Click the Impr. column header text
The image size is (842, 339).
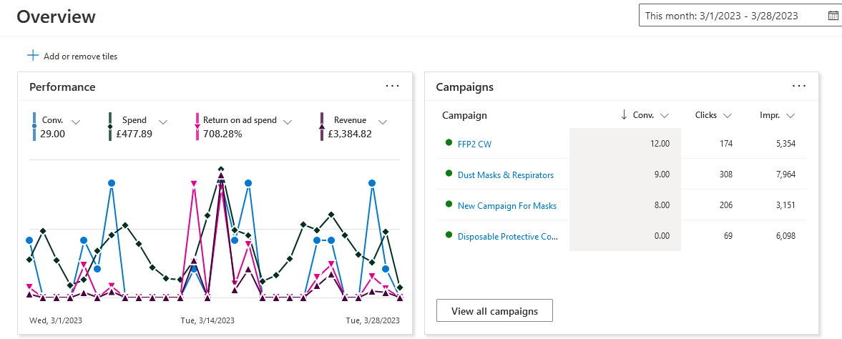(770, 116)
